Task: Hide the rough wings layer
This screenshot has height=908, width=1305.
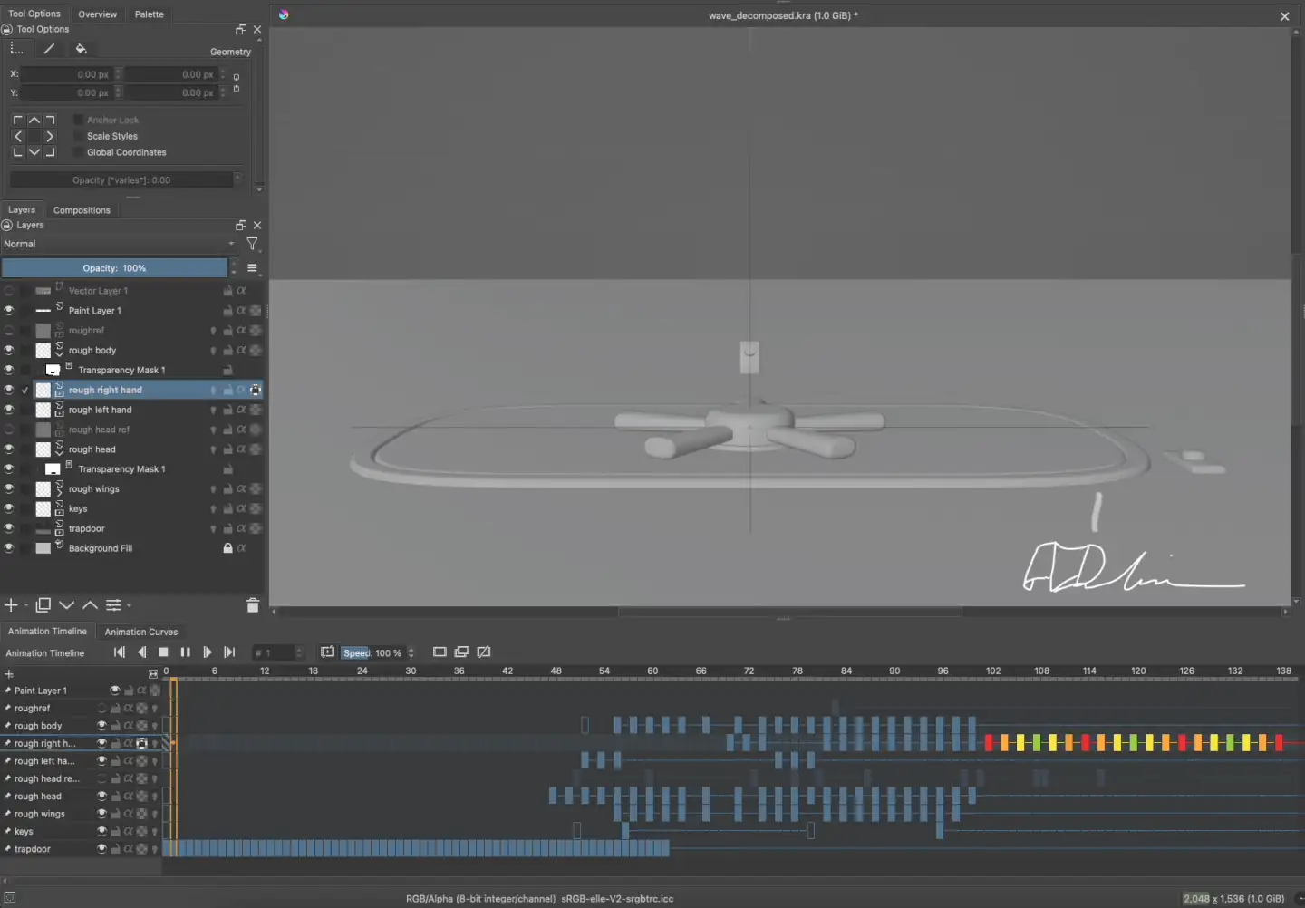Action: point(9,489)
